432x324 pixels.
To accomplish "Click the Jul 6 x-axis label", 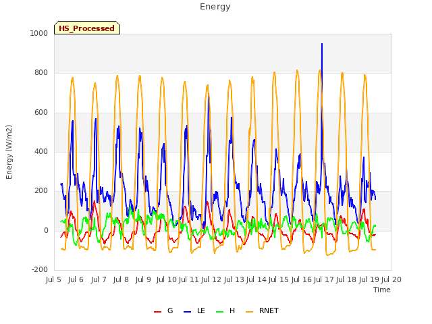I will click(76, 280).
